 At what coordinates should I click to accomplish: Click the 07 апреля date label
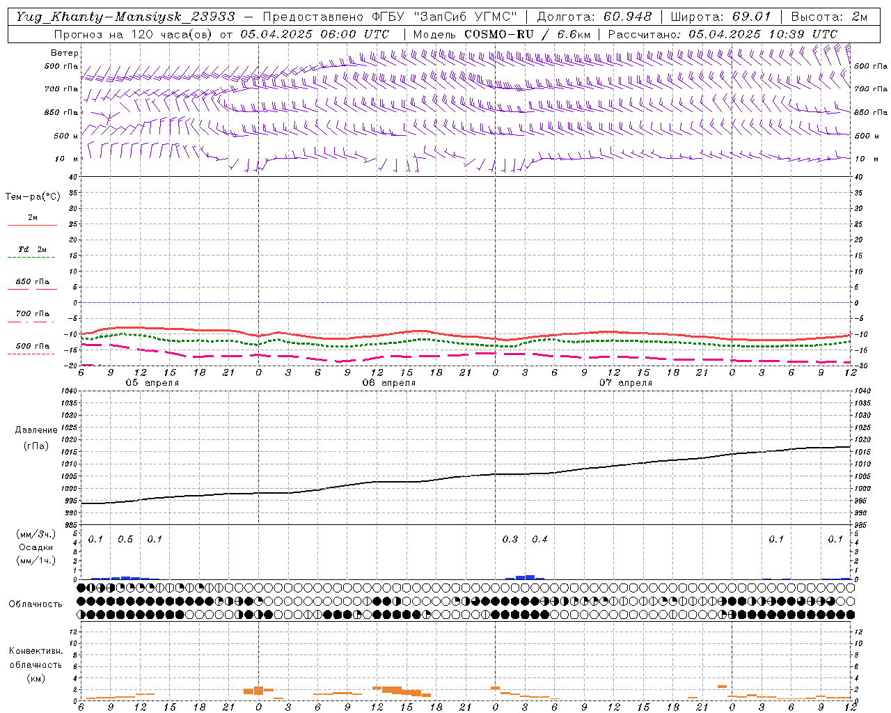(x=625, y=383)
